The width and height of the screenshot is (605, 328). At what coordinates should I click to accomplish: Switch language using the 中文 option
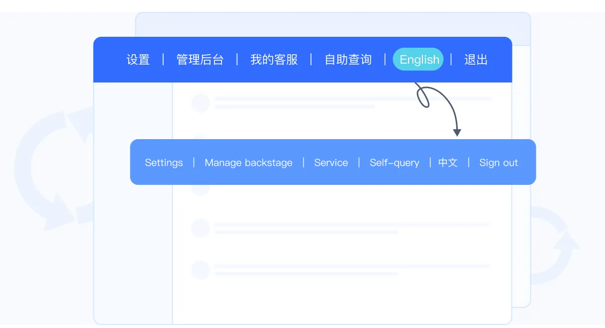tap(448, 163)
